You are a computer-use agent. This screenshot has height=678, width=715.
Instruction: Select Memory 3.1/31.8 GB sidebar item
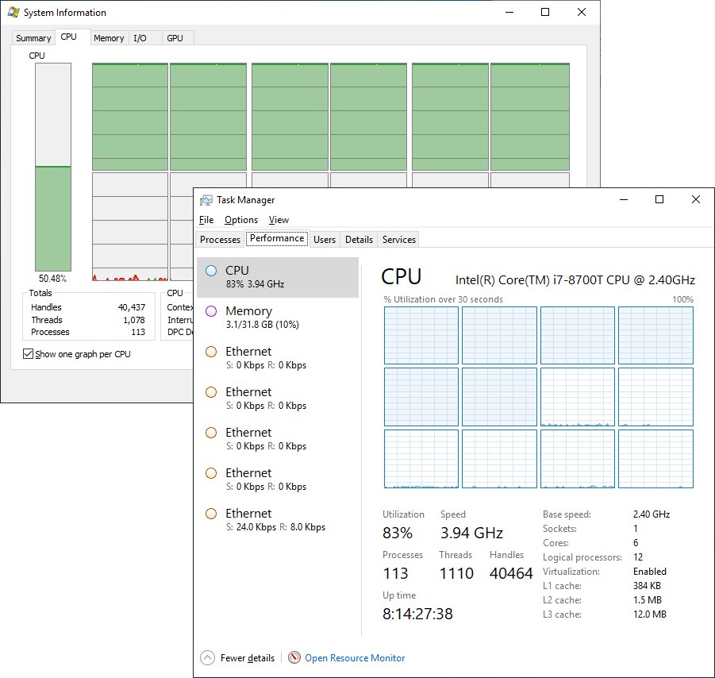click(278, 318)
